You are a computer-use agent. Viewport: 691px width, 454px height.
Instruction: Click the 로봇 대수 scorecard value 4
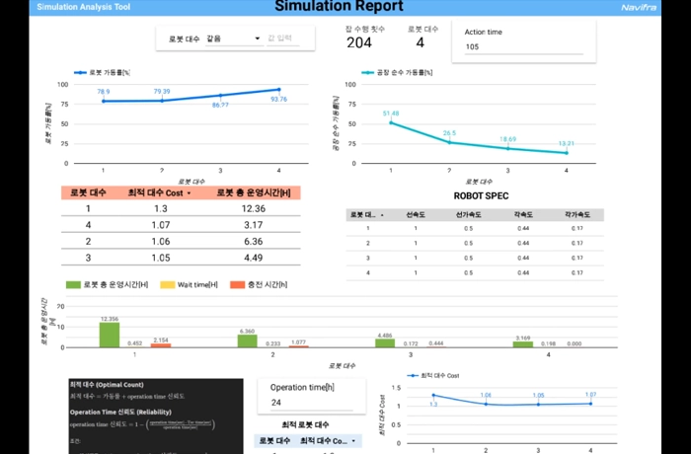pyautogui.click(x=420, y=42)
